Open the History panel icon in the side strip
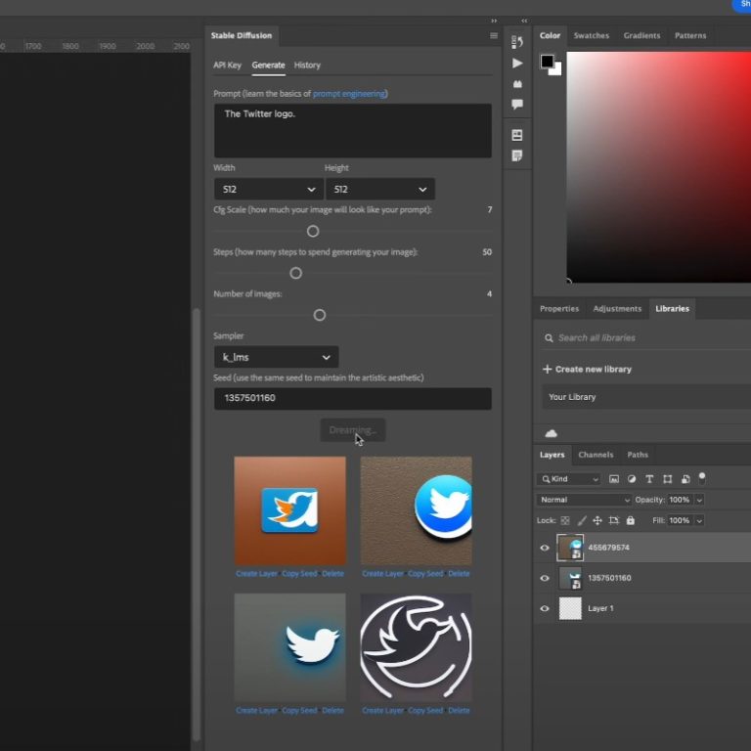This screenshot has height=751, width=751. point(517,42)
